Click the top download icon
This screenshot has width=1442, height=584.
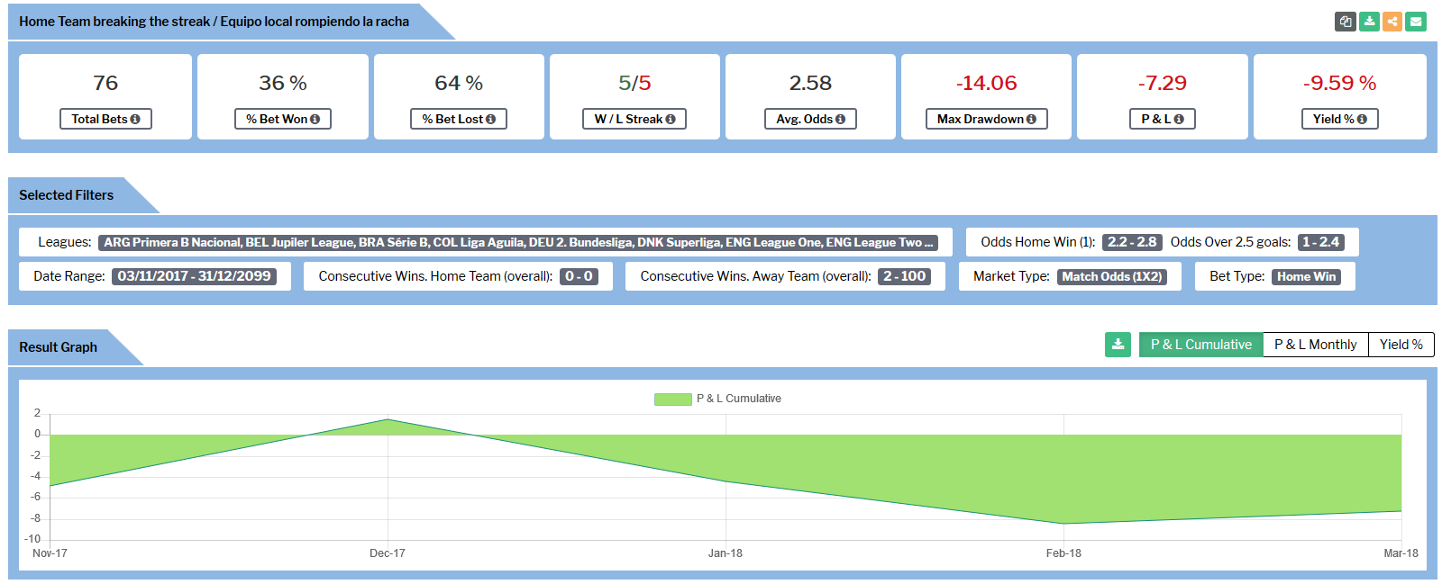(1369, 21)
